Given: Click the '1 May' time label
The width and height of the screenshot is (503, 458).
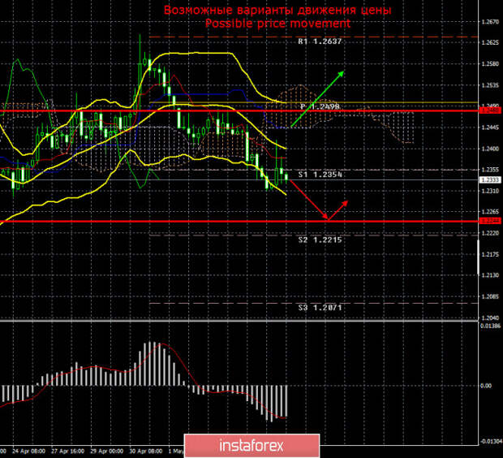Looking at the screenshot, I should (176, 451).
